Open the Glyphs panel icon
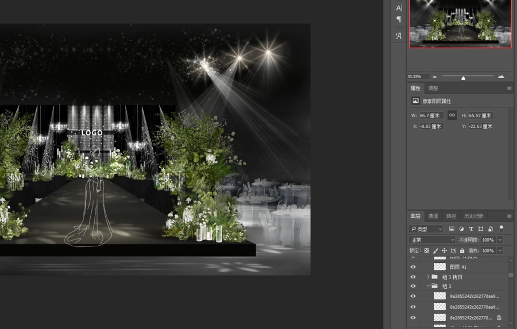This screenshot has width=517, height=329. point(399,36)
